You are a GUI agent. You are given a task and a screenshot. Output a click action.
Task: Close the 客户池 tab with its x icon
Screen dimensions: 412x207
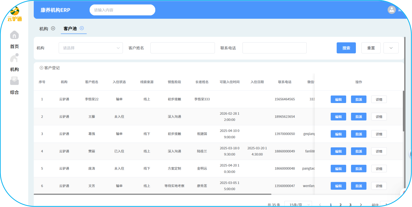[82, 28]
